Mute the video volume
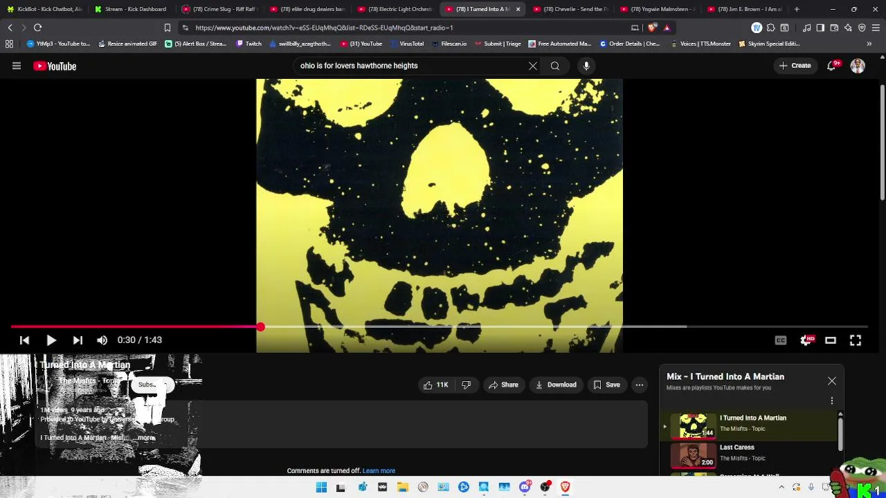Image resolution: width=886 pixels, height=498 pixels. pos(102,340)
